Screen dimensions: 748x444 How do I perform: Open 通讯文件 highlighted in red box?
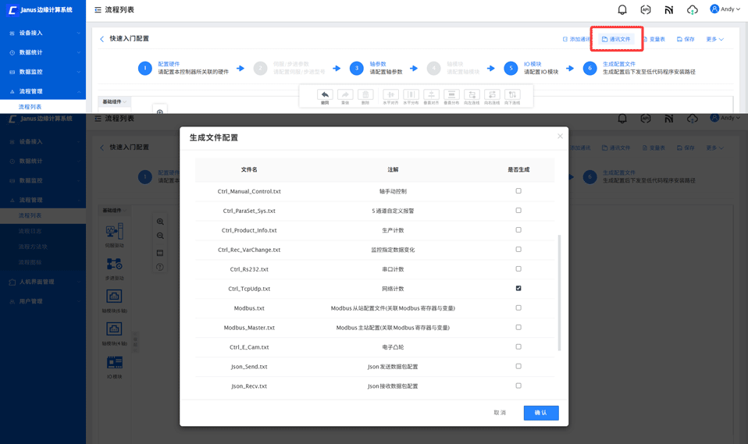click(x=616, y=39)
